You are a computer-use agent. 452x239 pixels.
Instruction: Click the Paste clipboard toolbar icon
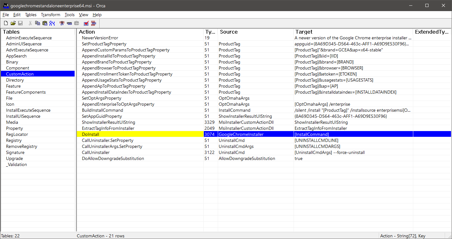coord(45,23)
